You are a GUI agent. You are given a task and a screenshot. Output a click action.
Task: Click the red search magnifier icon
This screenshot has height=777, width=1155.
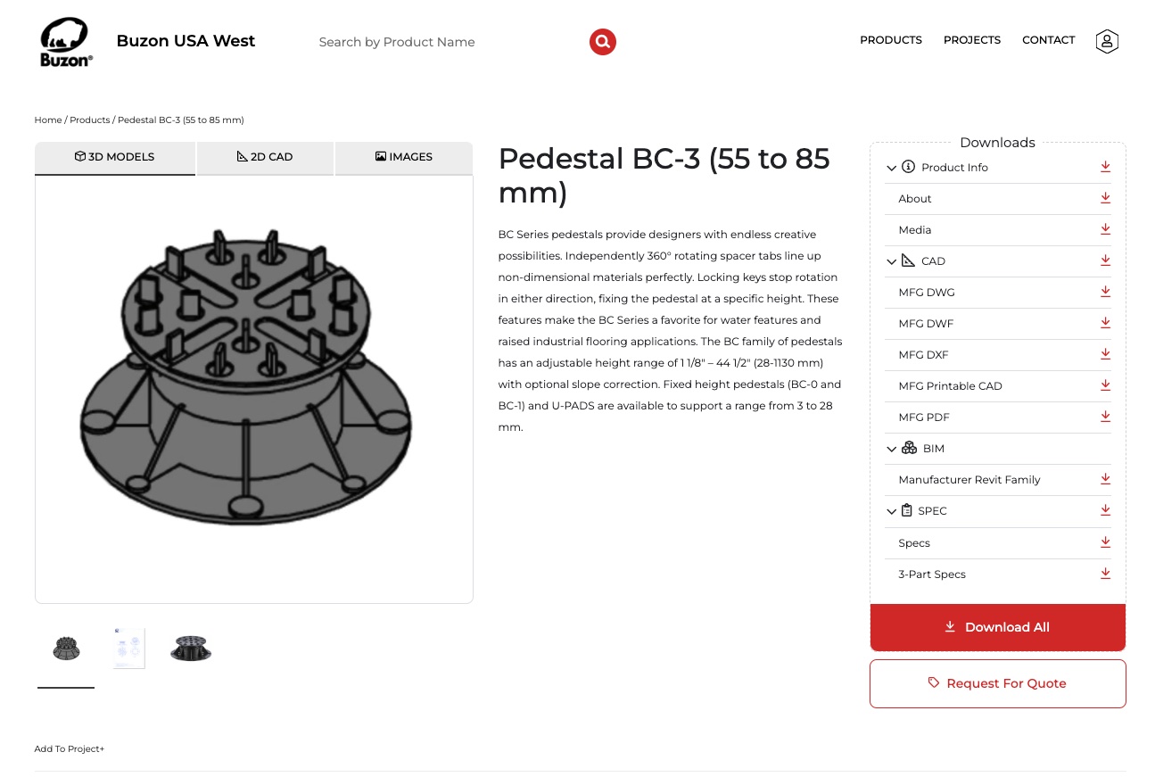603,41
